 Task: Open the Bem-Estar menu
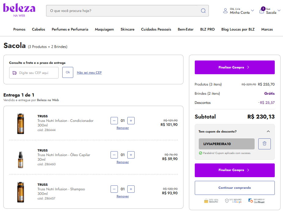[186, 29]
